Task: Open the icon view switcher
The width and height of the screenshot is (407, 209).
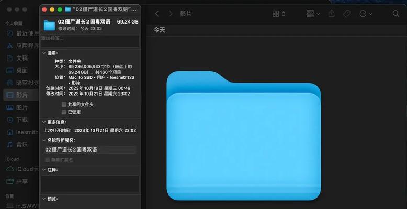Action: pos(279,14)
